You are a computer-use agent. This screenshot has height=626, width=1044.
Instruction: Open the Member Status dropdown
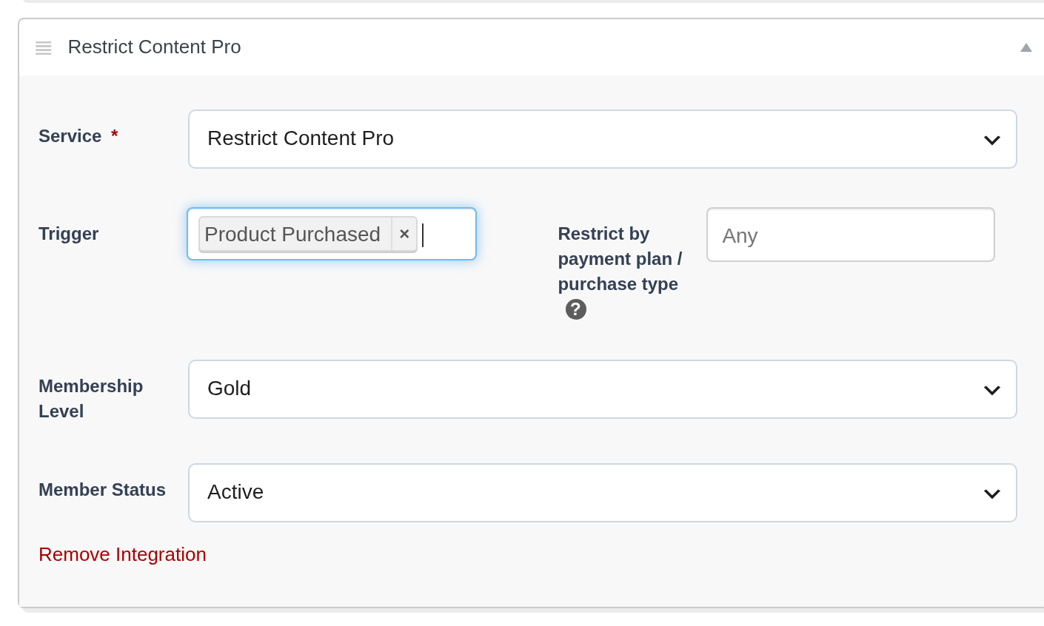(x=603, y=493)
